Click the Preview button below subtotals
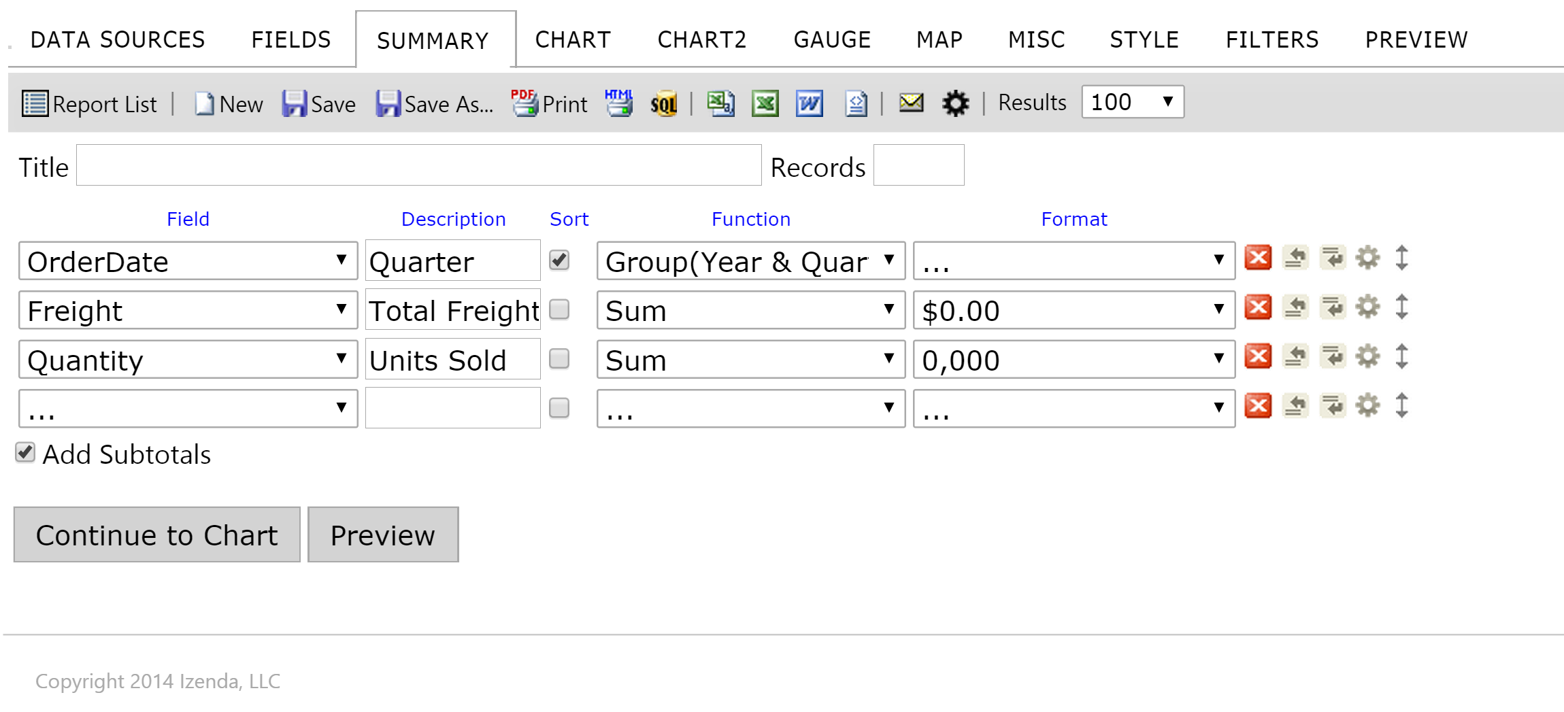 coord(383,535)
